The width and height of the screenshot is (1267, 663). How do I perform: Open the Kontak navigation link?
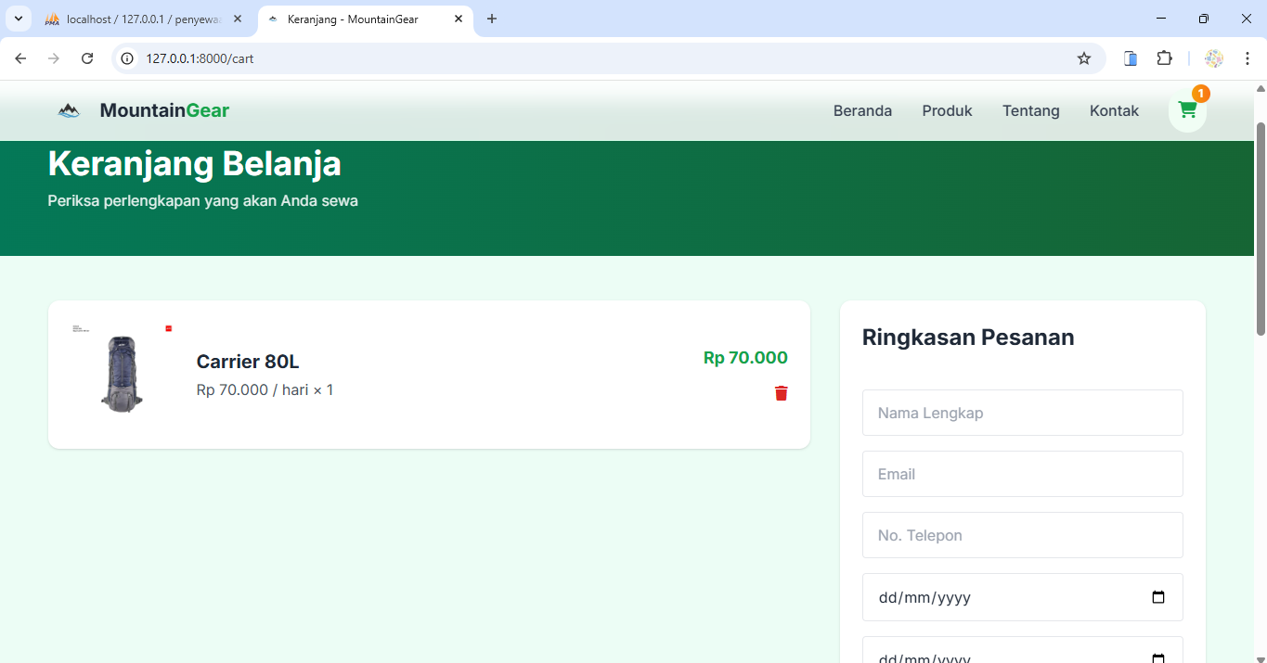point(1114,110)
